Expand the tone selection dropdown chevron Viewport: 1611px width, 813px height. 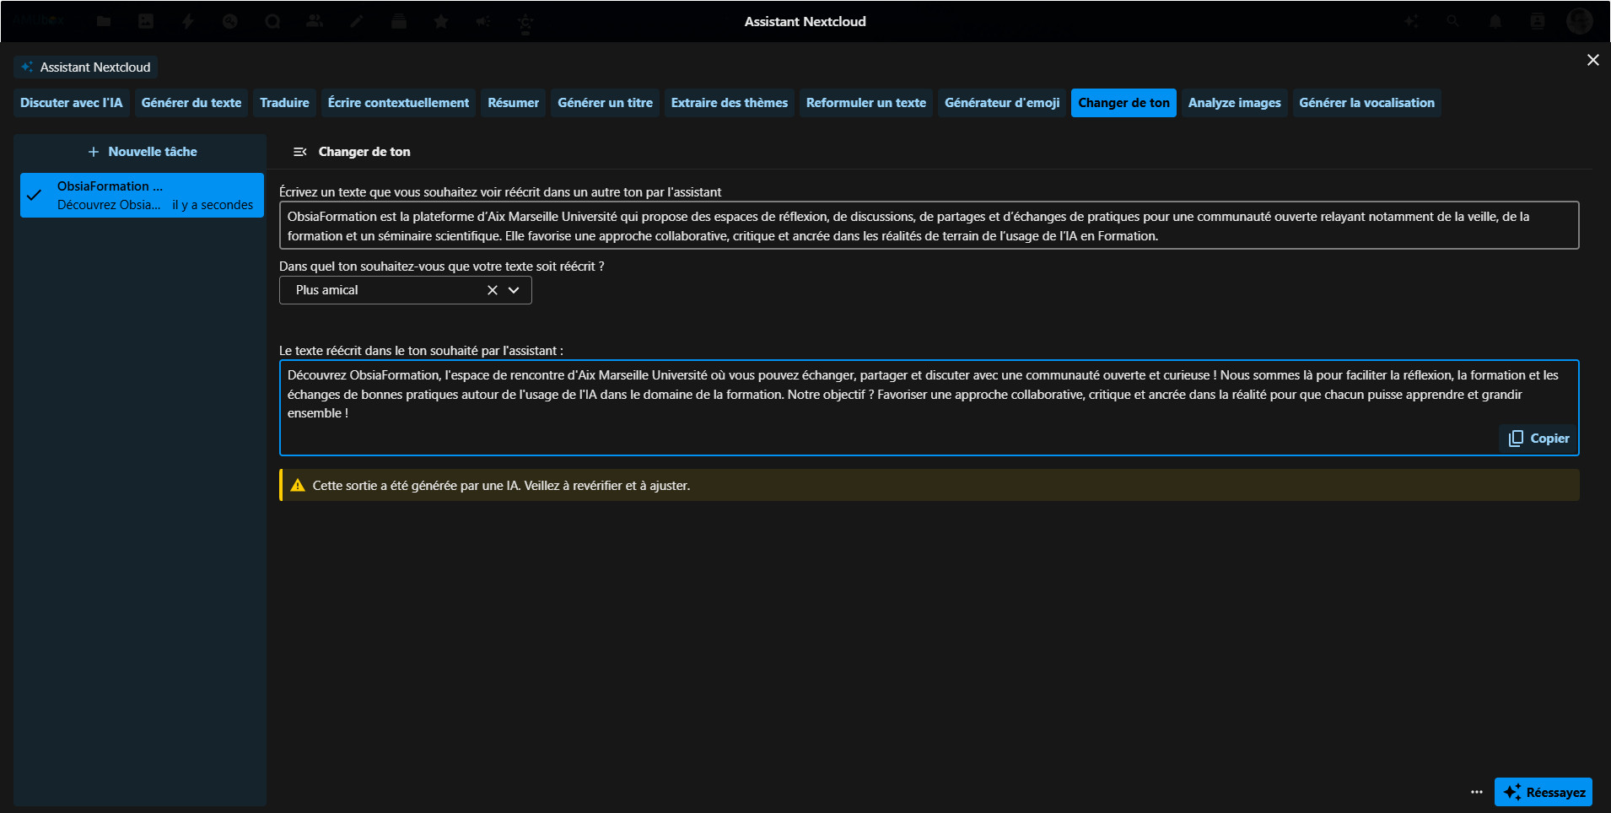(514, 290)
